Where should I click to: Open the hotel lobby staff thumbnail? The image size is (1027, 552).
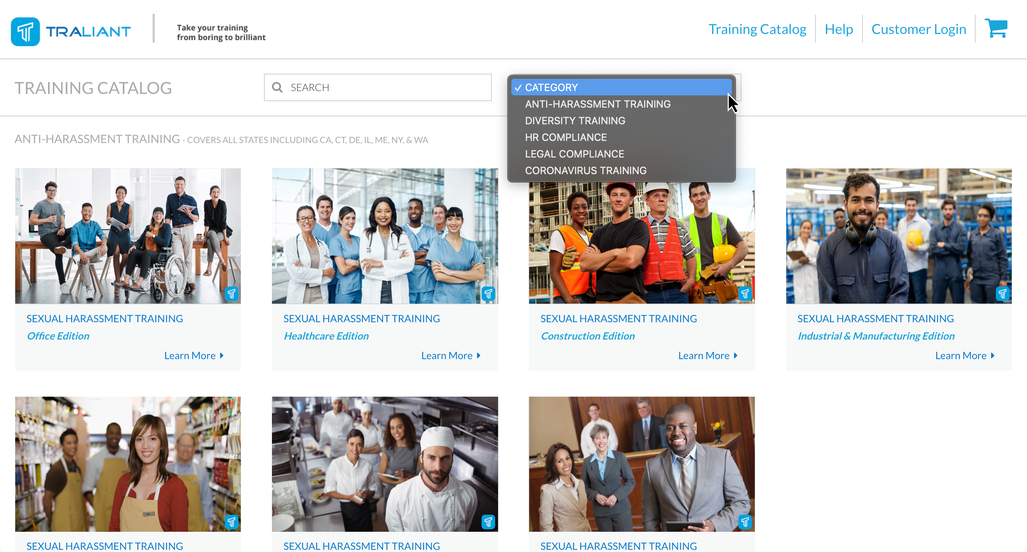(x=642, y=464)
